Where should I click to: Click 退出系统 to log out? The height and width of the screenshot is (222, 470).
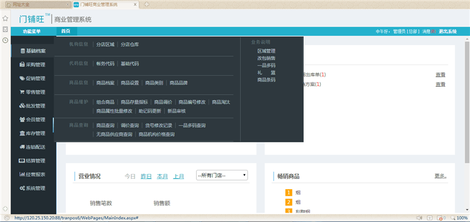pyautogui.click(x=448, y=32)
